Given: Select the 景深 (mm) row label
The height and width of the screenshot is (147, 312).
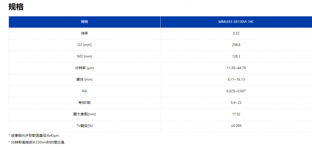Looking at the screenshot, I should 84,80.
